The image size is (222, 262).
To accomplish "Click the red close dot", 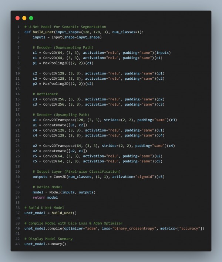I will (x=17, y=18).
